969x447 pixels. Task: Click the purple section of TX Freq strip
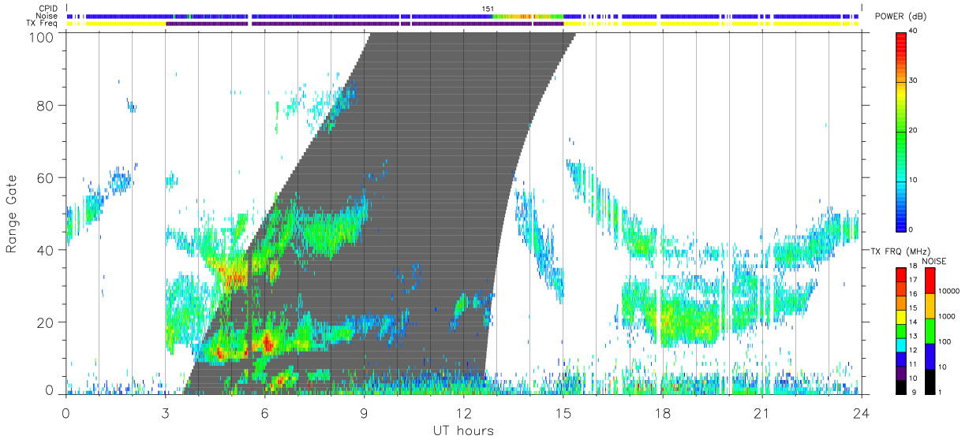click(363, 24)
